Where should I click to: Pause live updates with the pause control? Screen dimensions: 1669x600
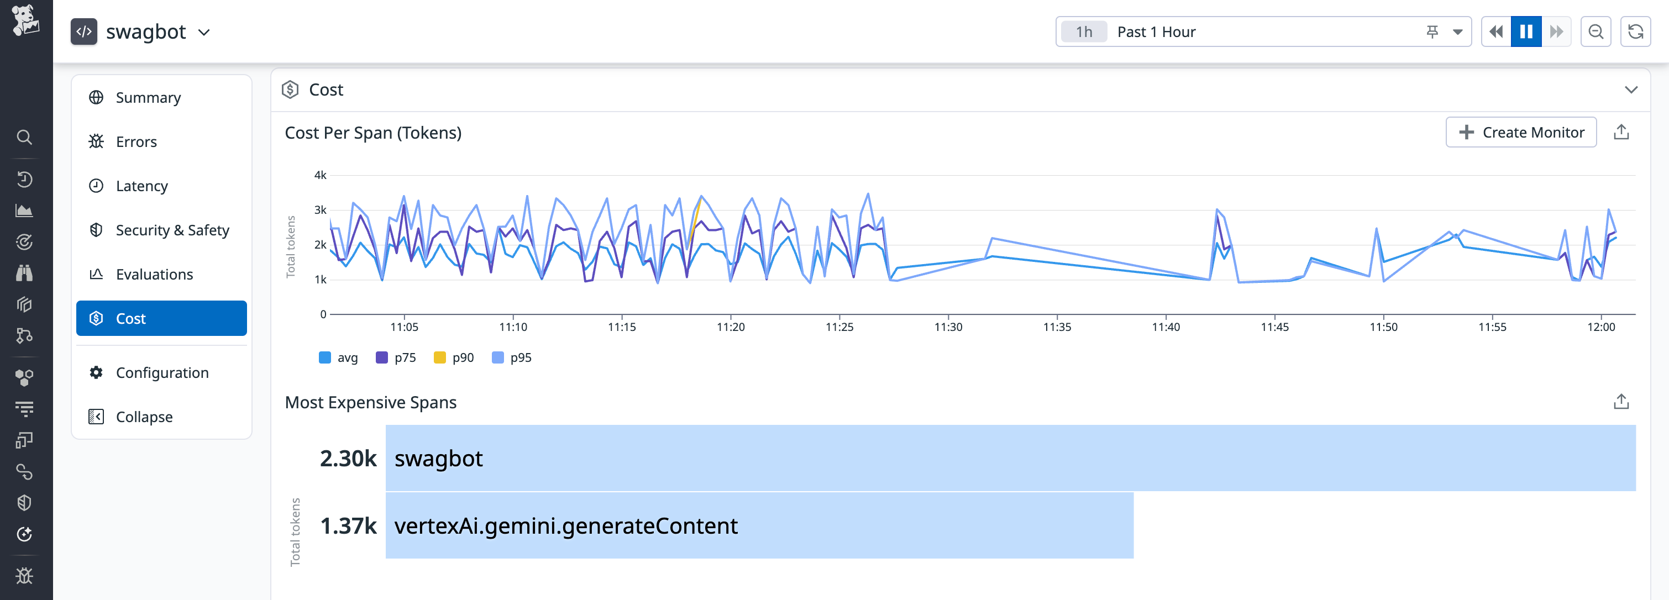(x=1526, y=31)
